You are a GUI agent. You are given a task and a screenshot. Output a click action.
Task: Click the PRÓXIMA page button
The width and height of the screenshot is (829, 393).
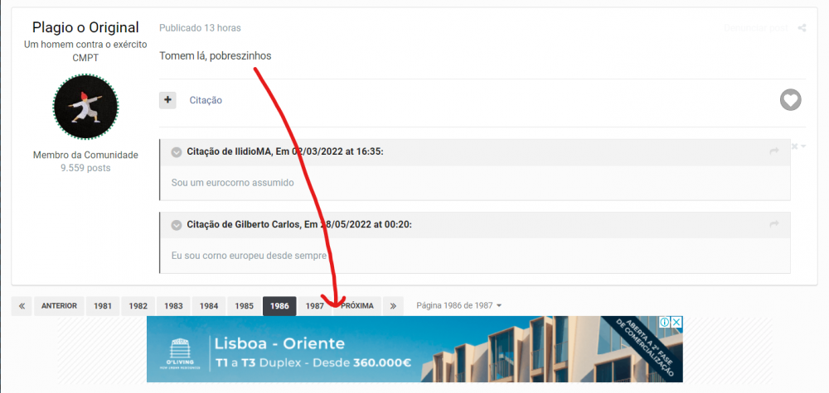click(356, 306)
